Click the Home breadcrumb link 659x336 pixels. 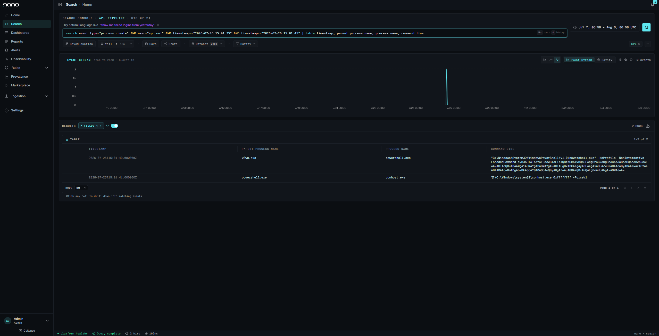click(87, 5)
